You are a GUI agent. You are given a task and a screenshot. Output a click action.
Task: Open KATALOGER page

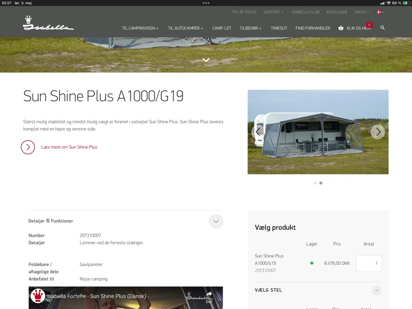click(337, 12)
